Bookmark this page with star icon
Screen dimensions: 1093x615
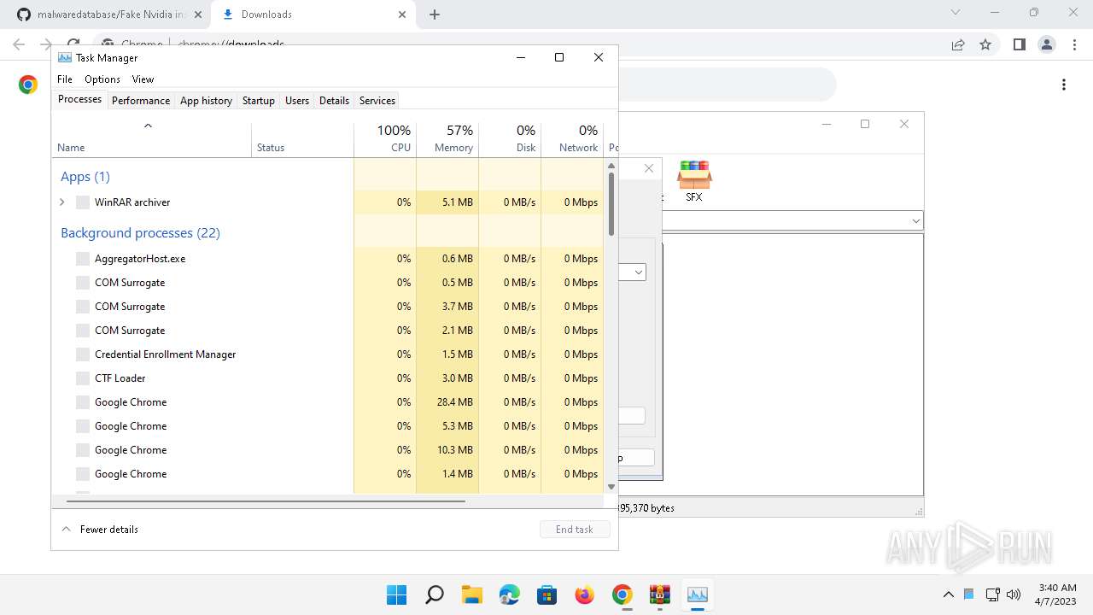point(985,44)
